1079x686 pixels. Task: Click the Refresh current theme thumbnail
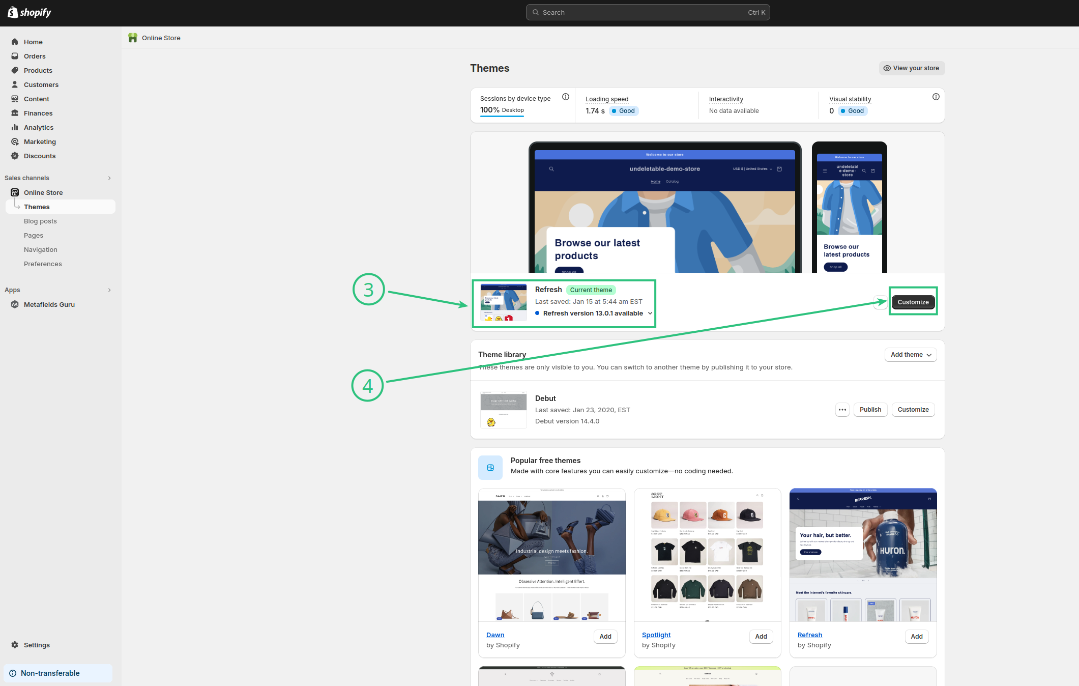click(x=504, y=302)
